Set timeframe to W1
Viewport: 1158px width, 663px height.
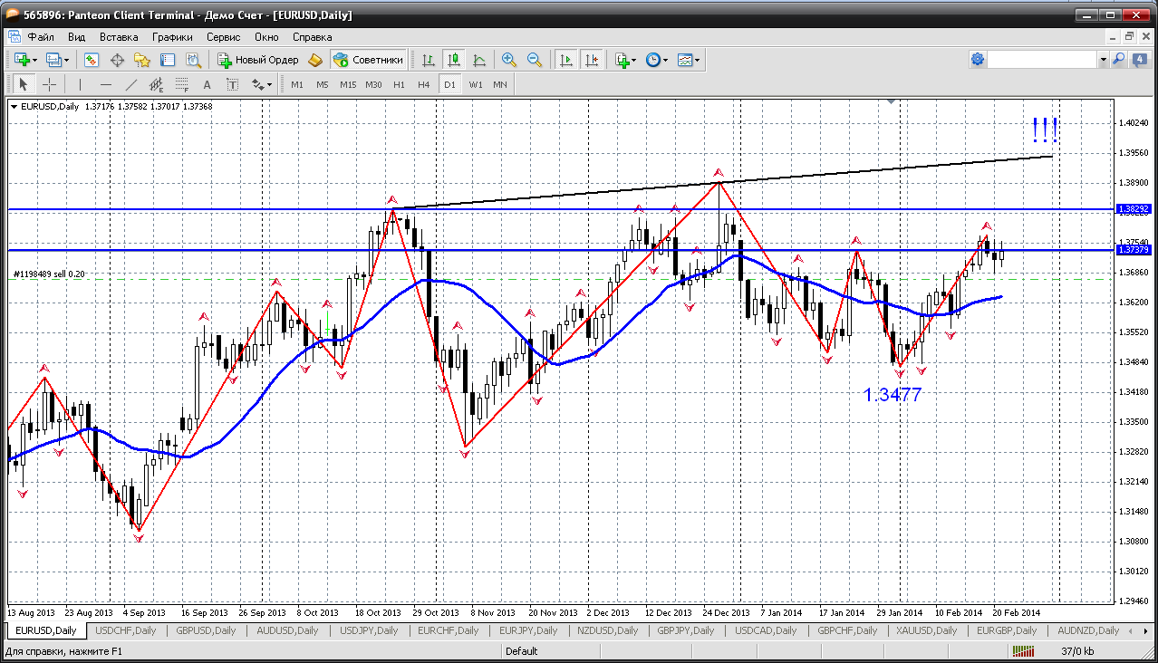[476, 84]
